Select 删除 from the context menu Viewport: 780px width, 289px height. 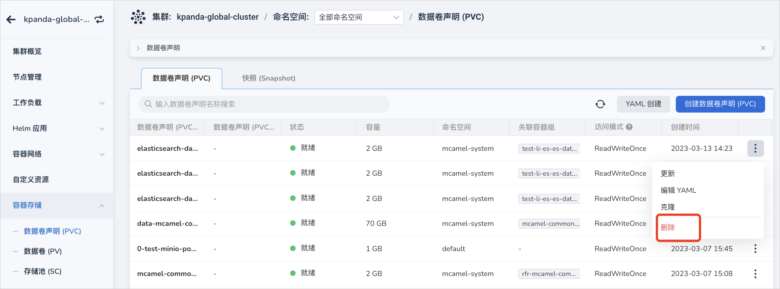click(668, 228)
